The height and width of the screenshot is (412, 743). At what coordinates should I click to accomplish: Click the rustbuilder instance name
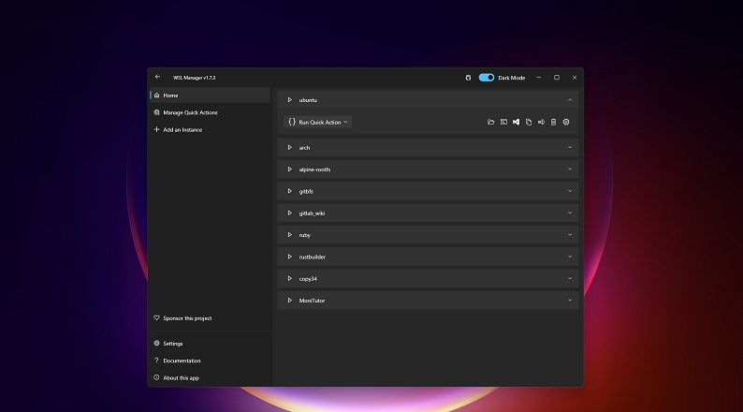313,257
